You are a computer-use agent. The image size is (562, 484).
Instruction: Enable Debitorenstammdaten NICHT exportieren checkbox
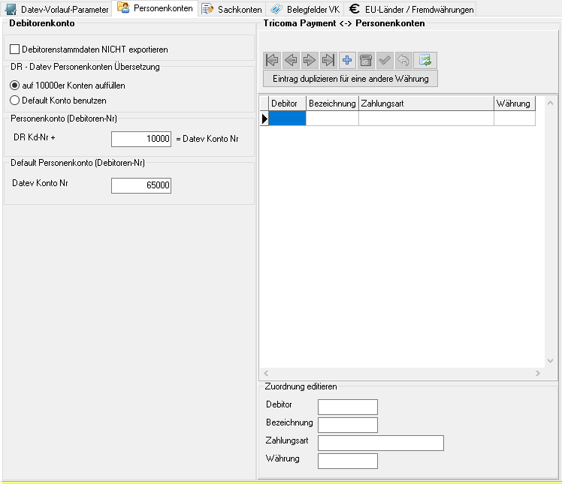pyautogui.click(x=15, y=50)
